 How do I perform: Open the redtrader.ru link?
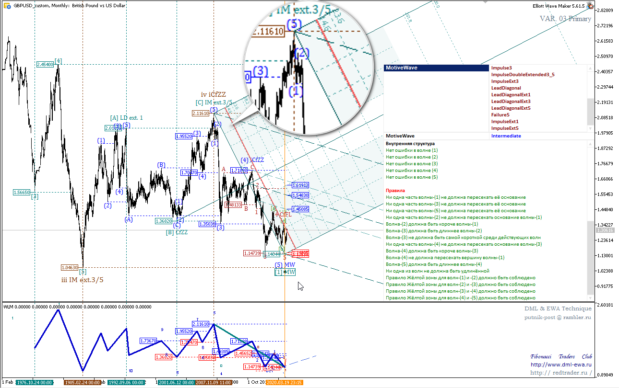click(x=561, y=373)
